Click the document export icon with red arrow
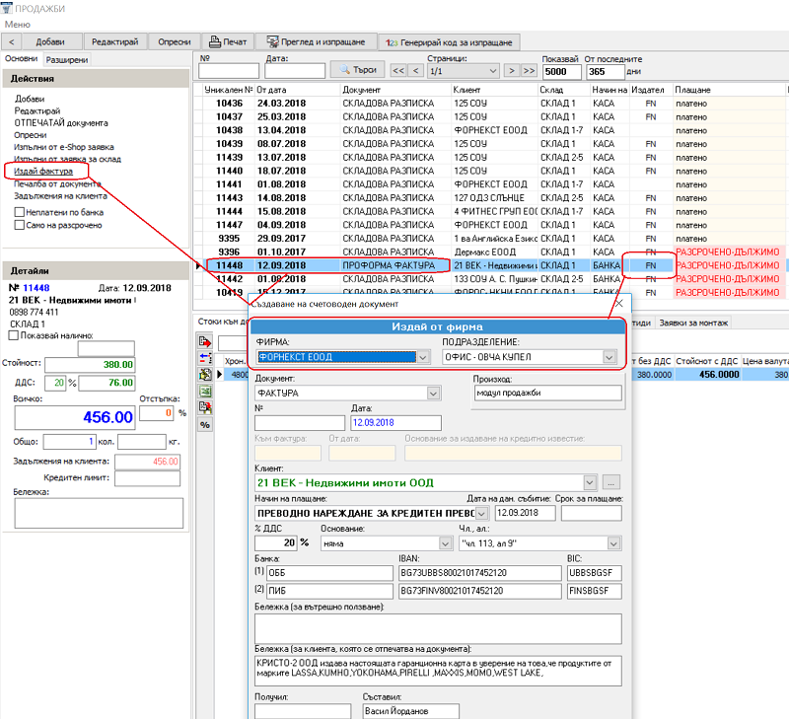This screenshot has width=789, height=719. 205,342
